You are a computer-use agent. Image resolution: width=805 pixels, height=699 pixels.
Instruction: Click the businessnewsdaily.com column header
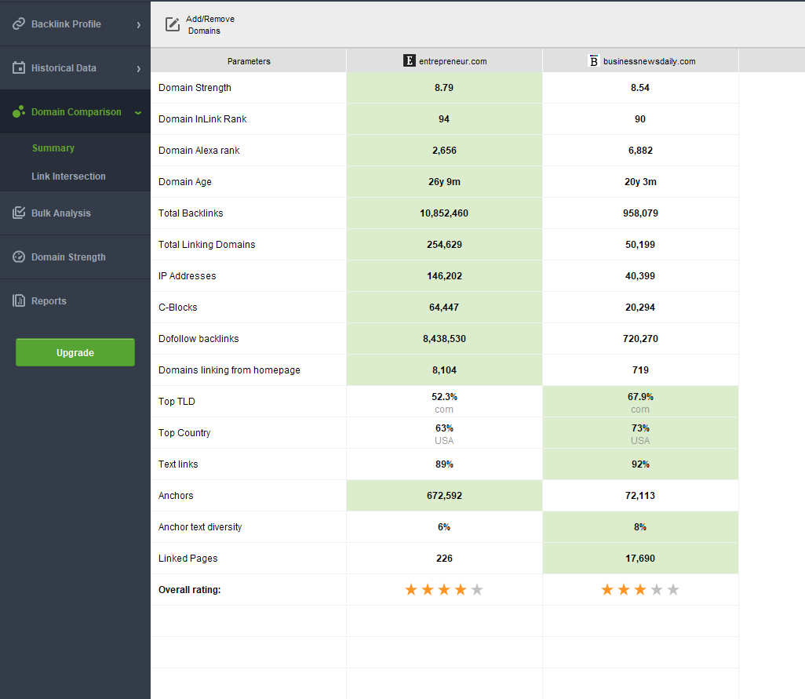(x=641, y=60)
